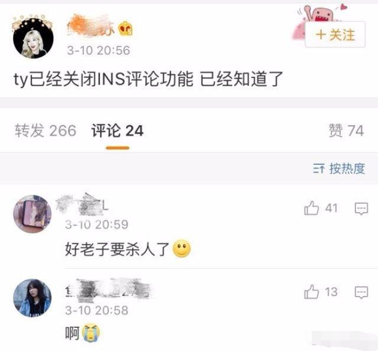Open the post author's blurred username

pyautogui.click(x=92, y=26)
